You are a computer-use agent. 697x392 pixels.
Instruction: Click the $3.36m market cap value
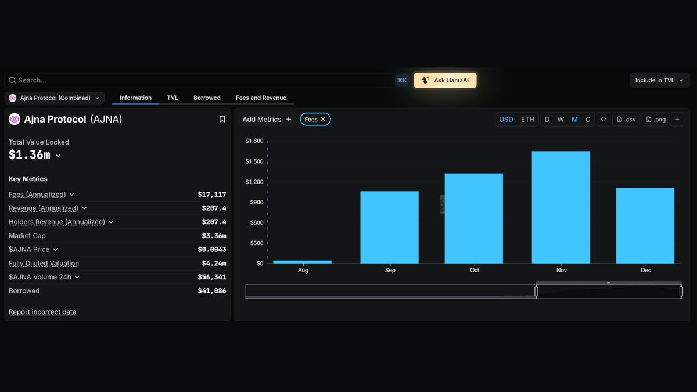(x=214, y=236)
